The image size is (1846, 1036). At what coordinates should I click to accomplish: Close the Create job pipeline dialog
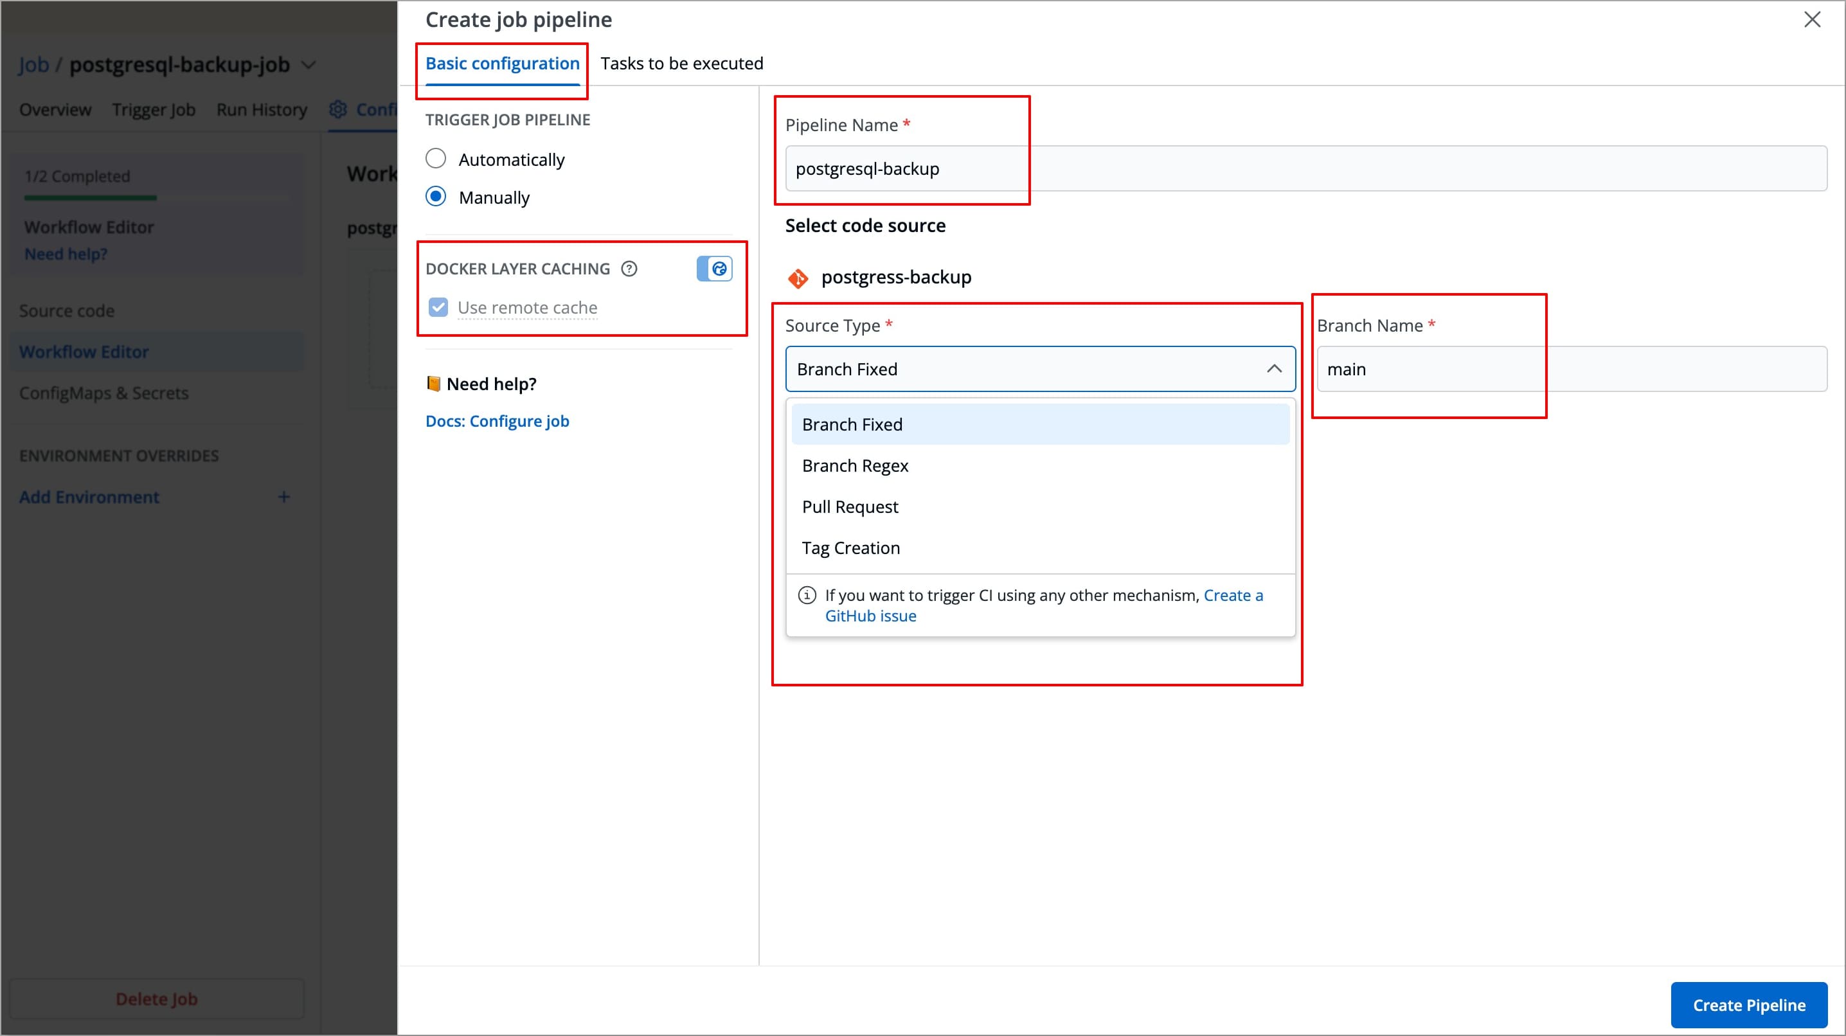1813,19
